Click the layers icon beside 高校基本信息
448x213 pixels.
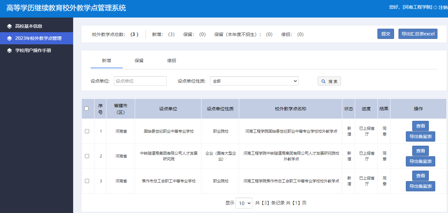tap(9, 26)
